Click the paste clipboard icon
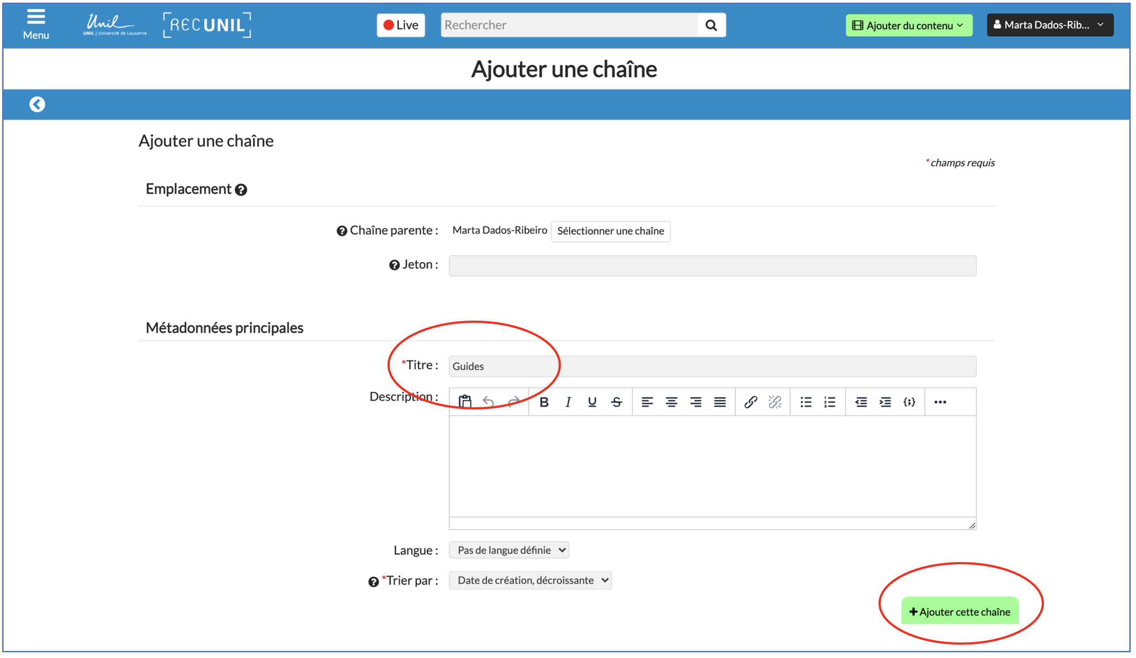 coord(465,401)
